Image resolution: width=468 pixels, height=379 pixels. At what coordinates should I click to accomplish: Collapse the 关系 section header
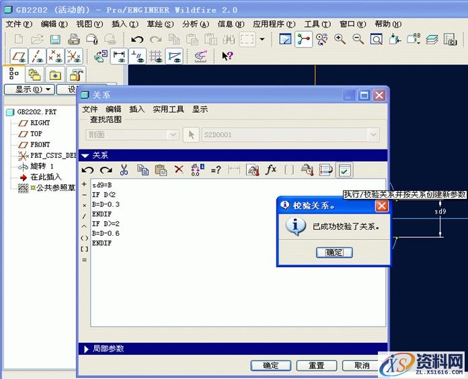[x=85, y=155]
